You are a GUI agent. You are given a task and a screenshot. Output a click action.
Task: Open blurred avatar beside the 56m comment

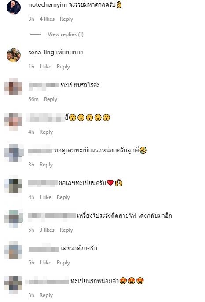[13, 87]
